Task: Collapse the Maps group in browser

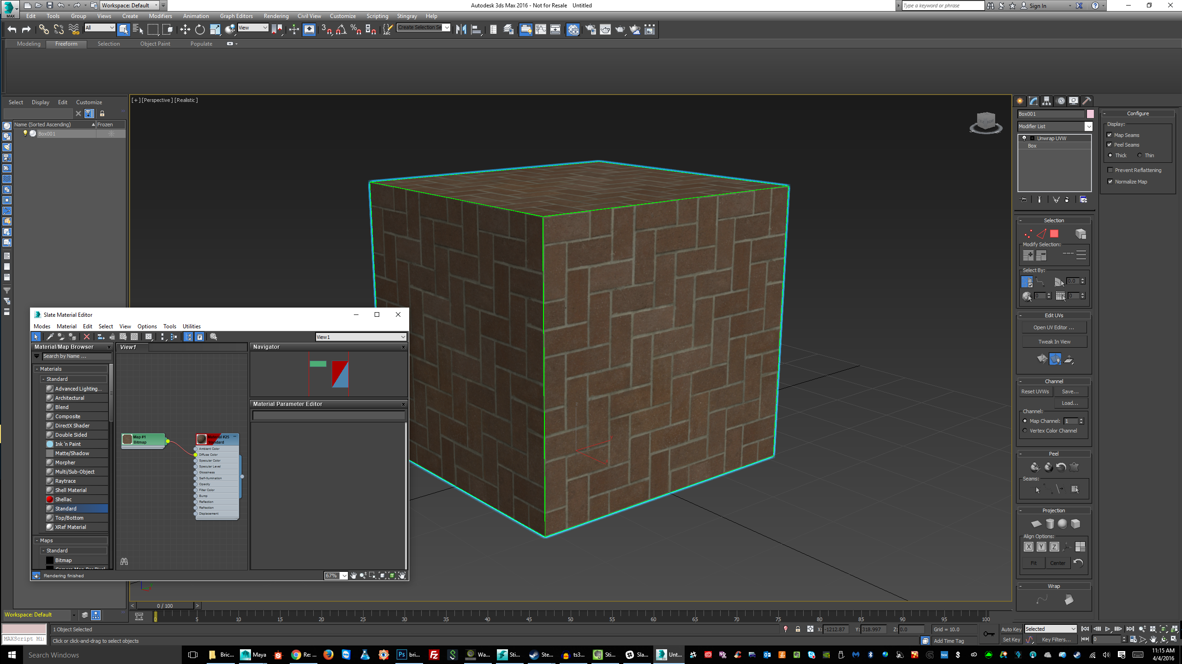Action: (x=37, y=540)
